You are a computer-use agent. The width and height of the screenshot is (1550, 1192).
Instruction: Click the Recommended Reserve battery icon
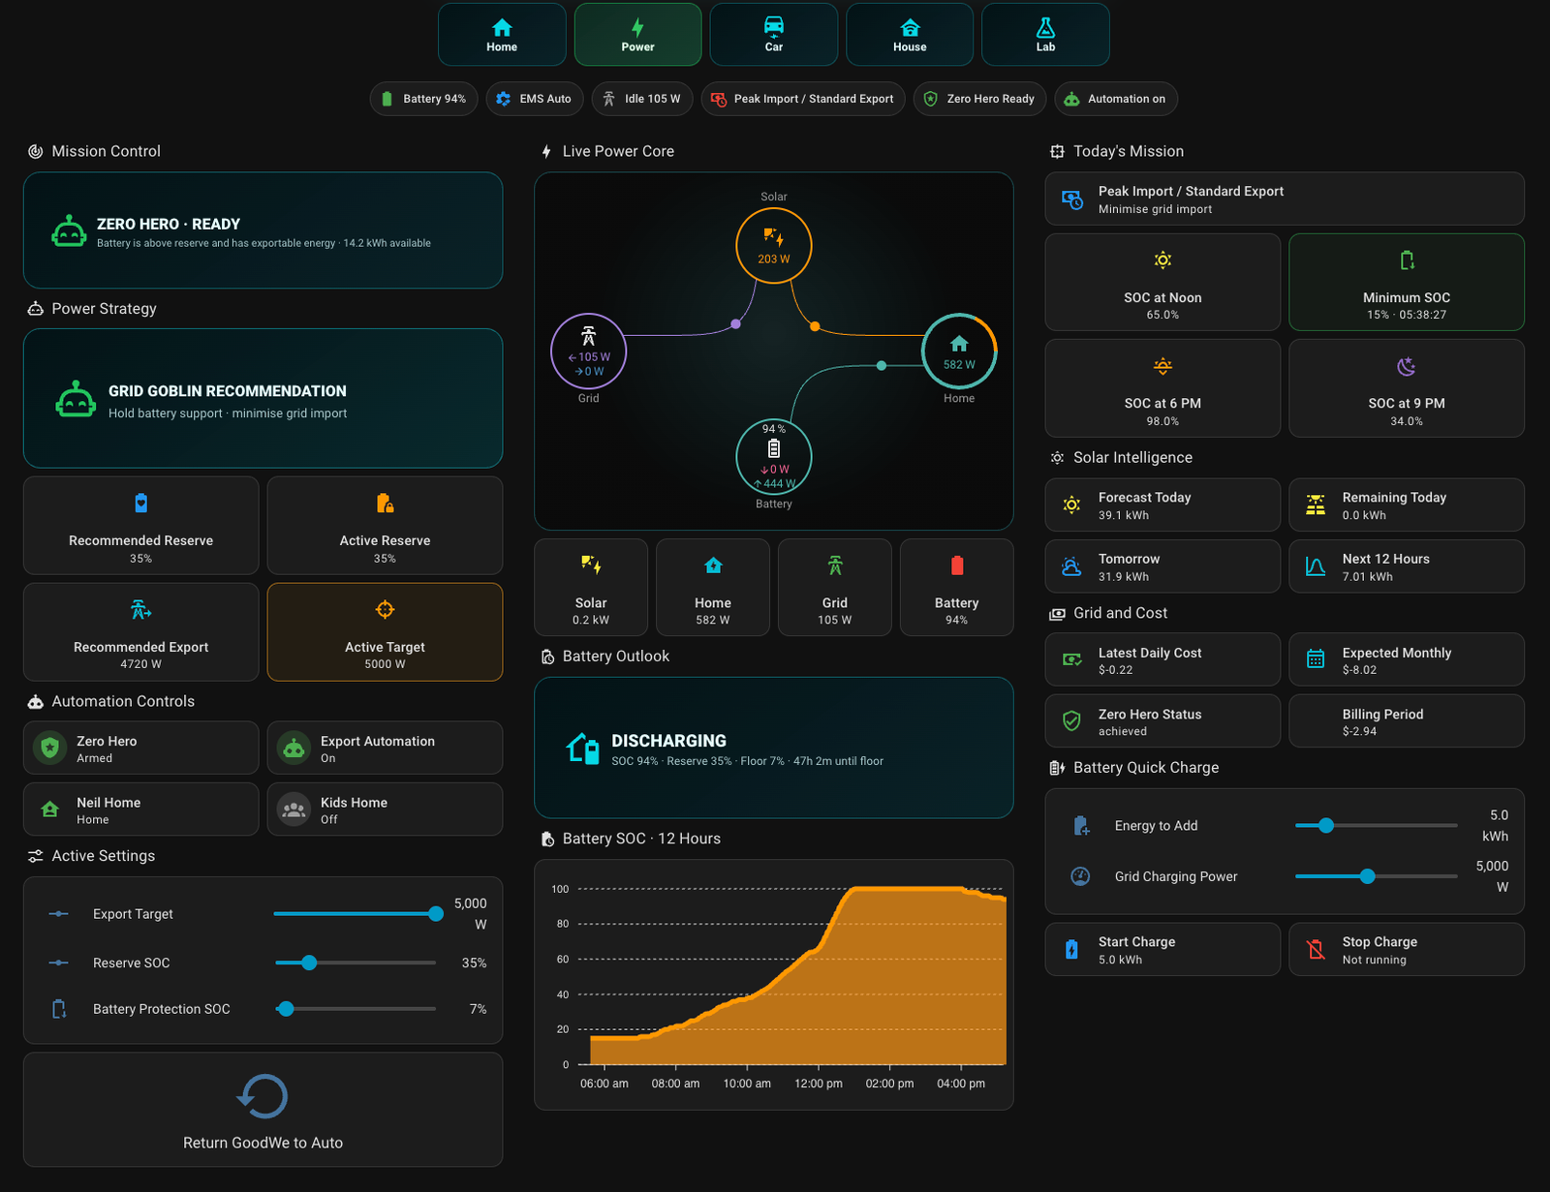point(141,504)
